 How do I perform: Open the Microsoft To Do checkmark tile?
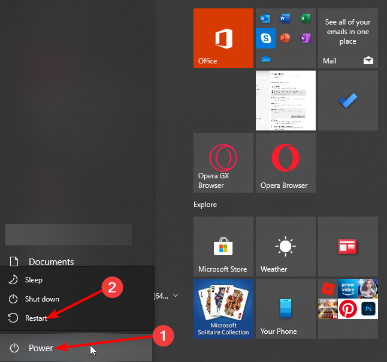347,101
